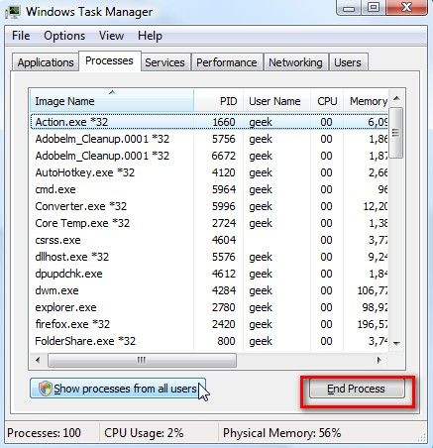Click the left arrow of horizontal scrollbar
The width and height of the screenshot is (433, 448).
[x=38, y=360]
